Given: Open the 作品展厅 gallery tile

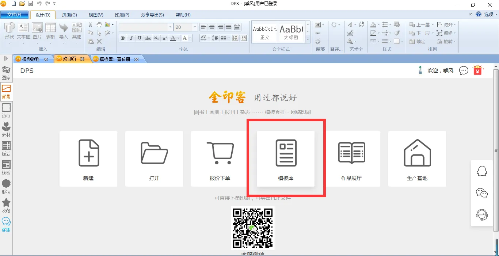Looking at the screenshot, I should coord(351,158).
